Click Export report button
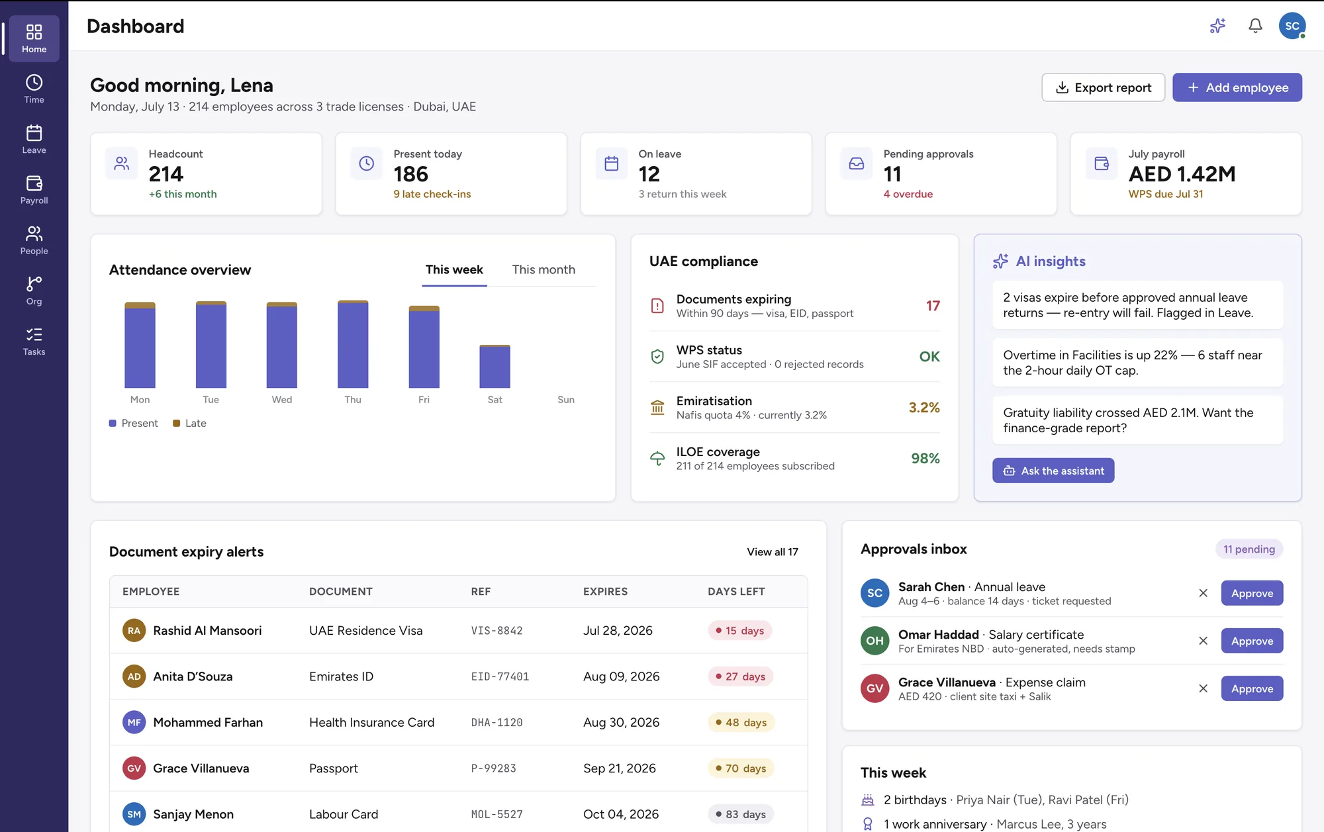 (1103, 87)
